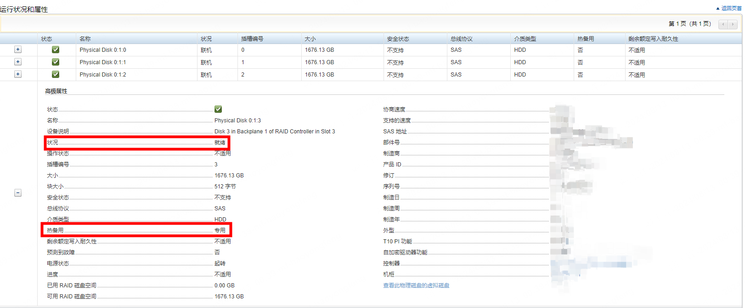Viewport: 745px width, 308px height.
Task: Sort by the 状况 column header
Action: (206, 39)
